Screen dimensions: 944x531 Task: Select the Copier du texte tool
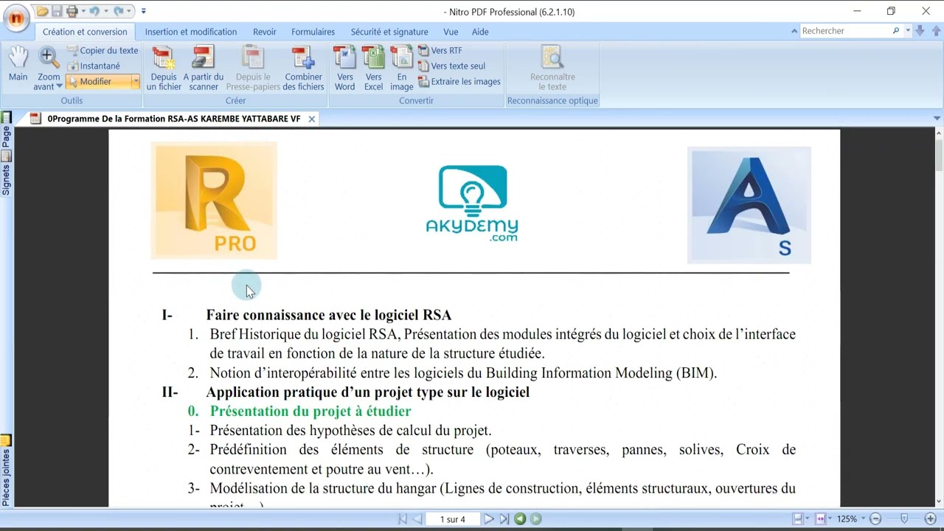(x=103, y=50)
